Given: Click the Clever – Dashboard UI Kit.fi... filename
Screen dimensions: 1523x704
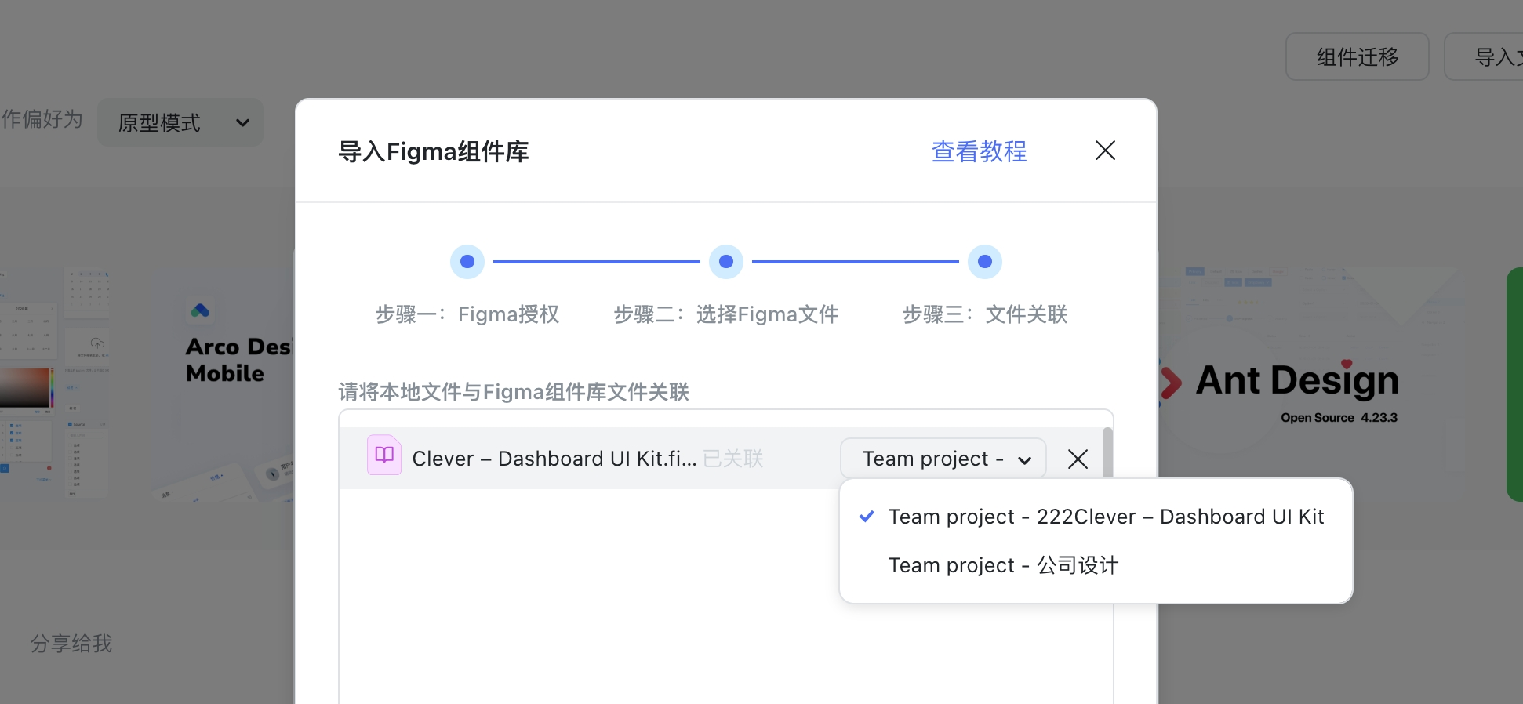Looking at the screenshot, I should [554, 459].
